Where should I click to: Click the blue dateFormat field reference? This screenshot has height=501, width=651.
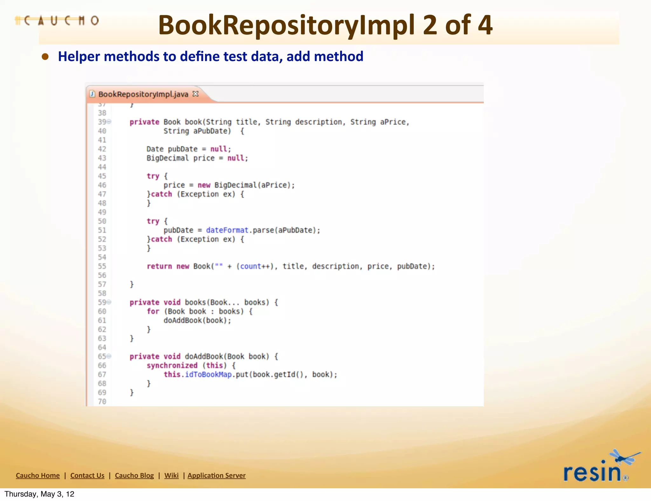pyautogui.click(x=227, y=230)
